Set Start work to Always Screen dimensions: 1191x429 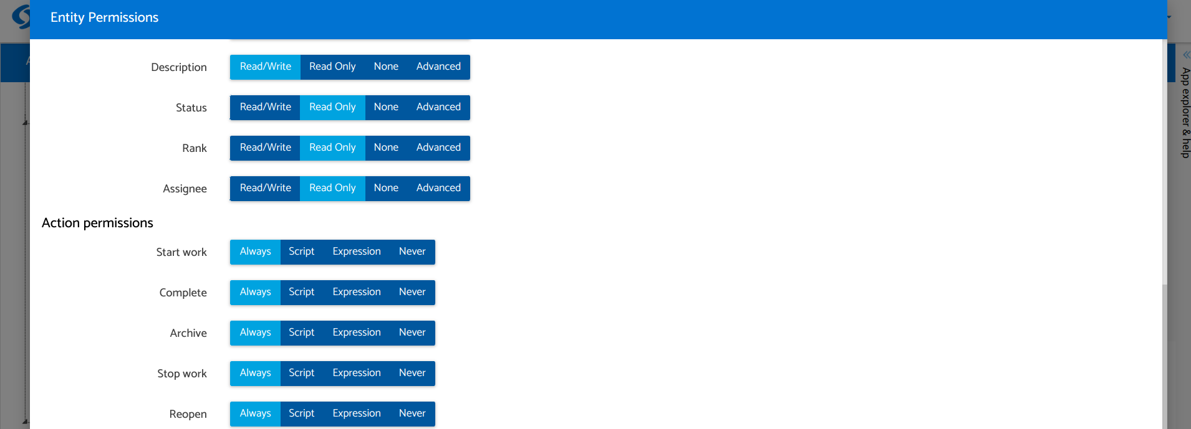(255, 252)
